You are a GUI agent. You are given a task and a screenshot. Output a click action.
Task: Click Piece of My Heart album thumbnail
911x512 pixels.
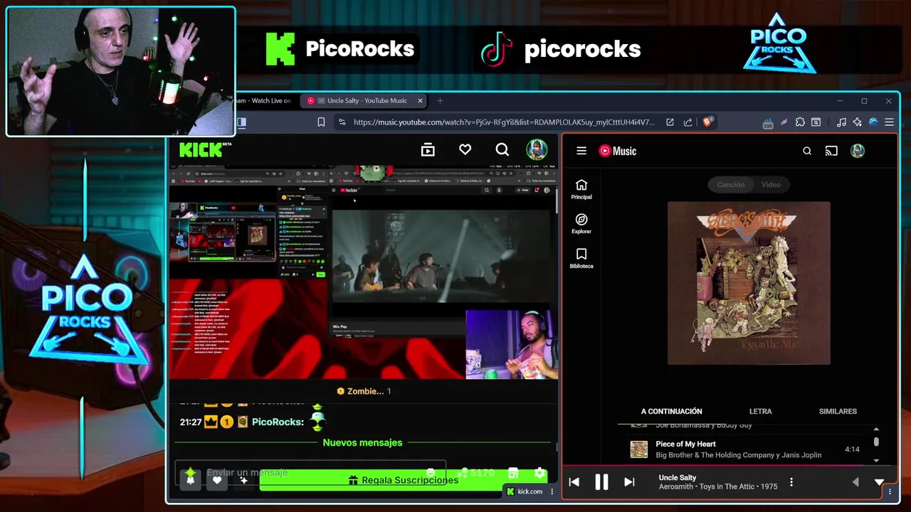click(639, 449)
